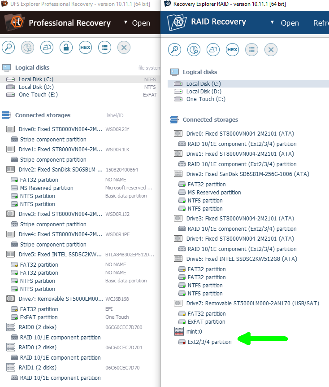Click the Logical disks monitor icon in Professional Recovery
329x387 pixels.
(x=7, y=67)
